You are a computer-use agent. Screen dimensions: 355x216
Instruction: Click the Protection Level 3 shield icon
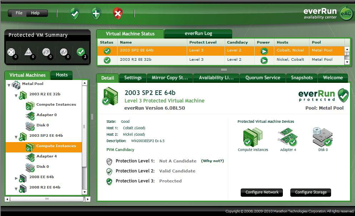[109, 182]
